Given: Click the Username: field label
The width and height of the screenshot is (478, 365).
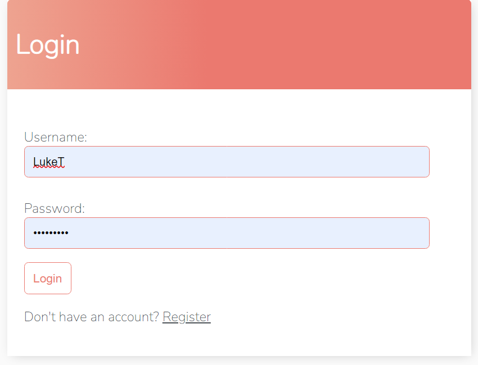Looking at the screenshot, I should tap(55, 137).
